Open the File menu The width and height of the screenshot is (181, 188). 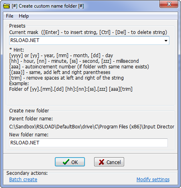coord(10,16)
